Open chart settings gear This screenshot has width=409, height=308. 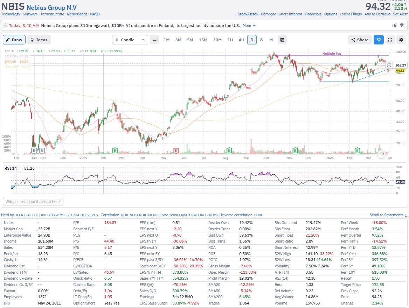point(401,40)
